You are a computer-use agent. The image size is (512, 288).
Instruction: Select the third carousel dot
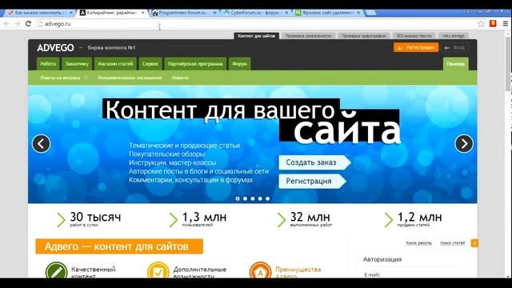pos(253,198)
